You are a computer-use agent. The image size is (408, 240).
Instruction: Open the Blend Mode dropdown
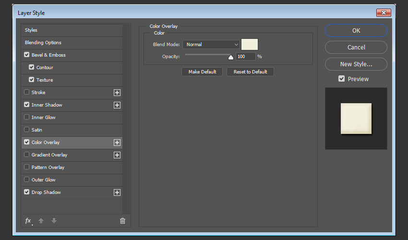(211, 45)
